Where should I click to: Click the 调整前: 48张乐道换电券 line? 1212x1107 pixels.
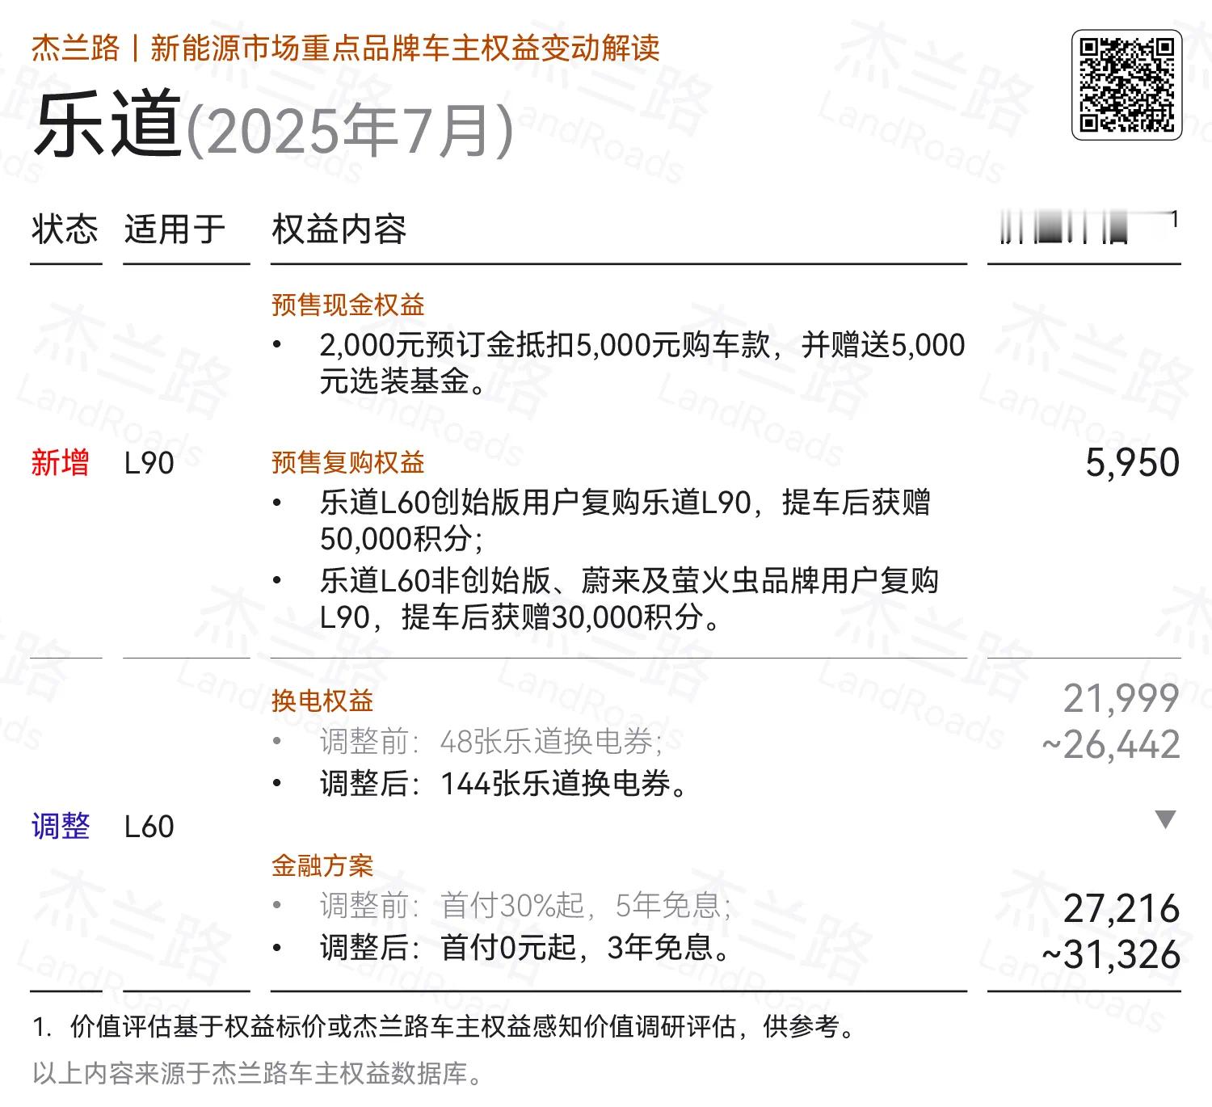pos(469,741)
